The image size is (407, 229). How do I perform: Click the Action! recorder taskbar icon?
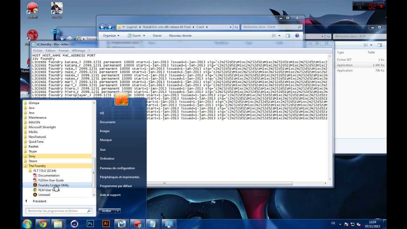[137, 224]
